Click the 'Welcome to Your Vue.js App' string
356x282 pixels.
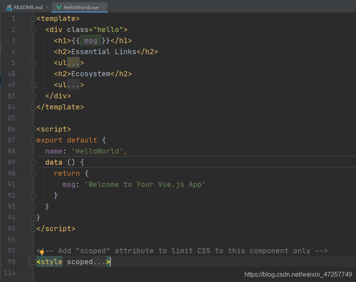(145, 184)
